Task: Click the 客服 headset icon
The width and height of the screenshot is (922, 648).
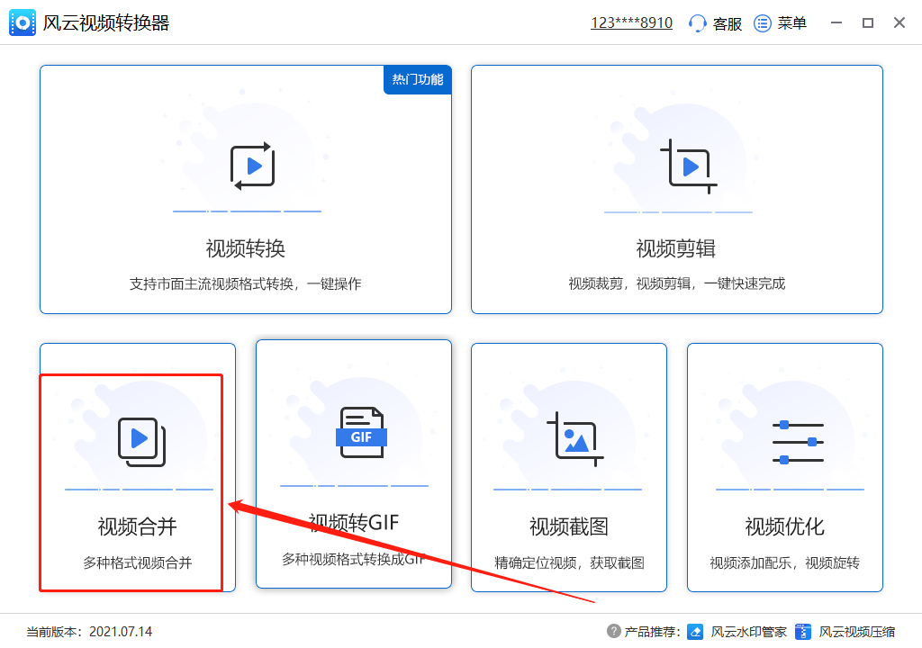Action: pyautogui.click(x=697, y=23)
